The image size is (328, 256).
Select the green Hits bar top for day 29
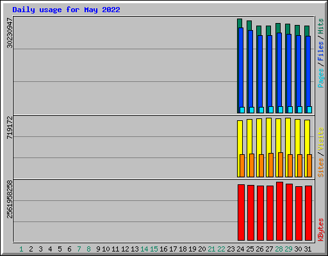[x=288, y=29]
